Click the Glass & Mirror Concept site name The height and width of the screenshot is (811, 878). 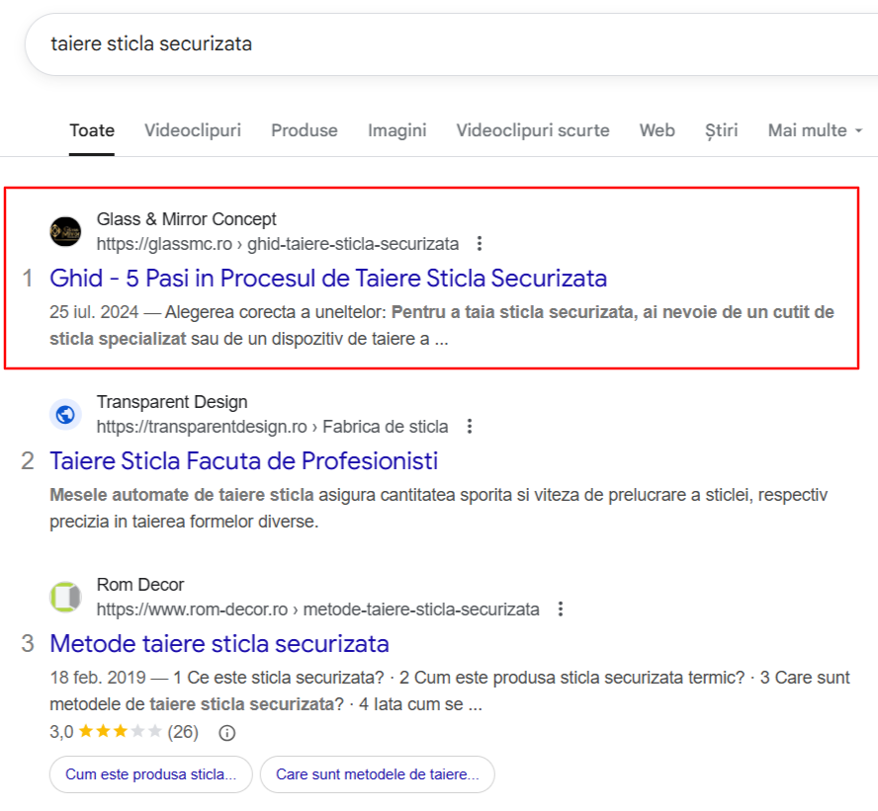187,218
